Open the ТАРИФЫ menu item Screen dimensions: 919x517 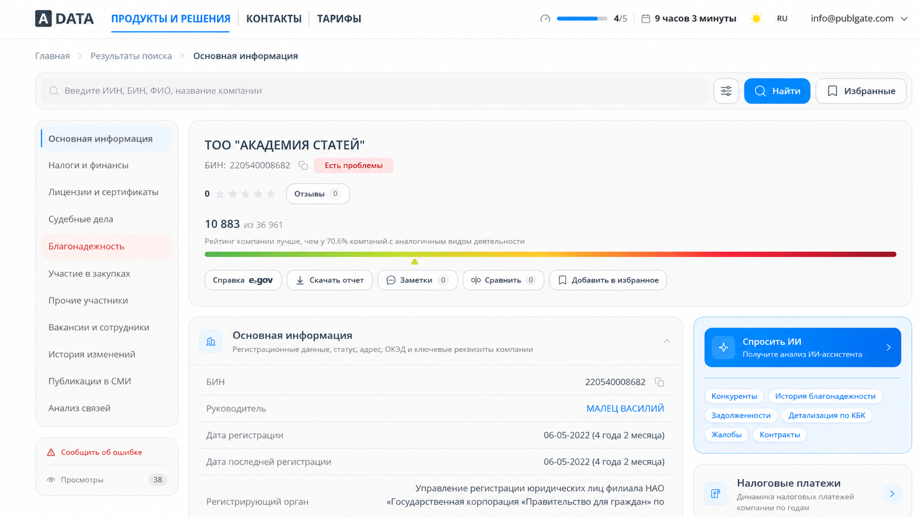339,19
